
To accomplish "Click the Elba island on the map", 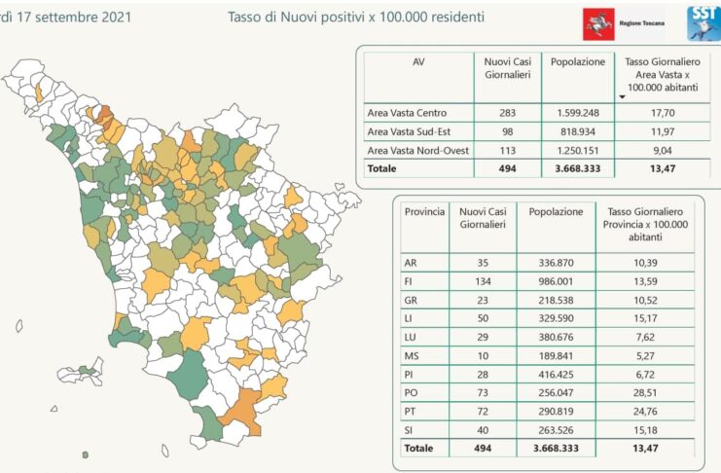I will [x=82, y=373].
